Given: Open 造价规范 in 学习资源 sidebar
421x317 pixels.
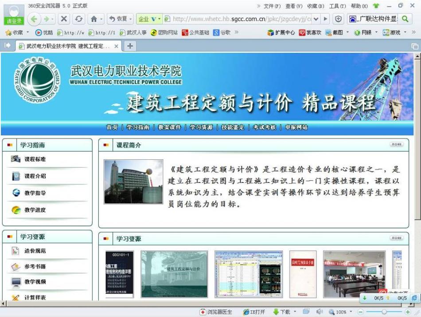Looking at the screenshot, I should point(35,251).
